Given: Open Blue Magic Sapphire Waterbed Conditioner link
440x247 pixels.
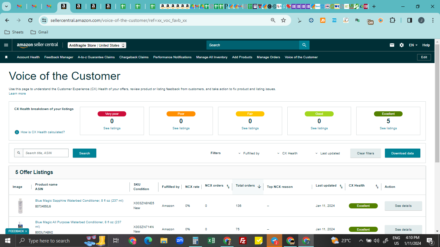Looking at the screenshot, I should coord(79,201).
